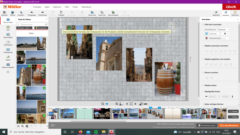Insert a new photo with Neues Foto
Screen dimensions: 240x135
point(92,12)
